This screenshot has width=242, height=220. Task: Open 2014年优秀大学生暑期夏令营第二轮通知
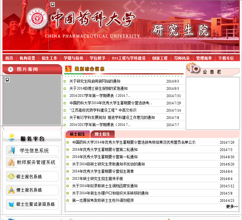click(105, 149)
